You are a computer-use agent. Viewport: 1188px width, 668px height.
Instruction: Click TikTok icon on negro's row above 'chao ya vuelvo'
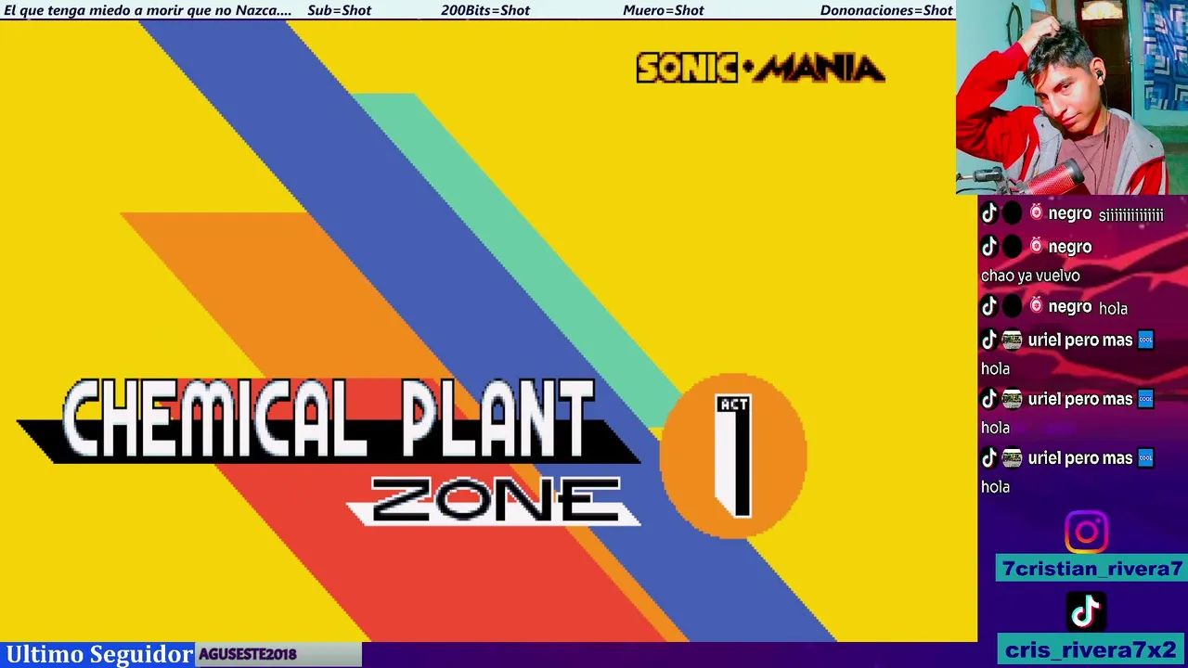[989, 247]
